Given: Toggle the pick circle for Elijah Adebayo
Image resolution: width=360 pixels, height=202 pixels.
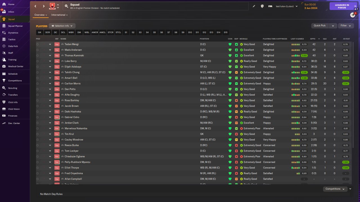Looking at the screenshot, I should pyautogui.click(x=38, y=67).
